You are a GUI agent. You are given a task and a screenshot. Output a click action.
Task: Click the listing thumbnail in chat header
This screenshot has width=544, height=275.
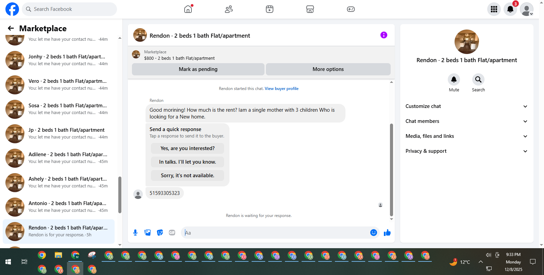click(x=140, y=35)
